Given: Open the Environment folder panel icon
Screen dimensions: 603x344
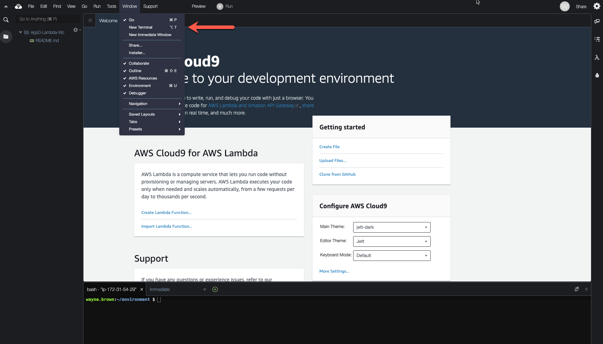Looking at the screenshot, I should click(6, 36).
